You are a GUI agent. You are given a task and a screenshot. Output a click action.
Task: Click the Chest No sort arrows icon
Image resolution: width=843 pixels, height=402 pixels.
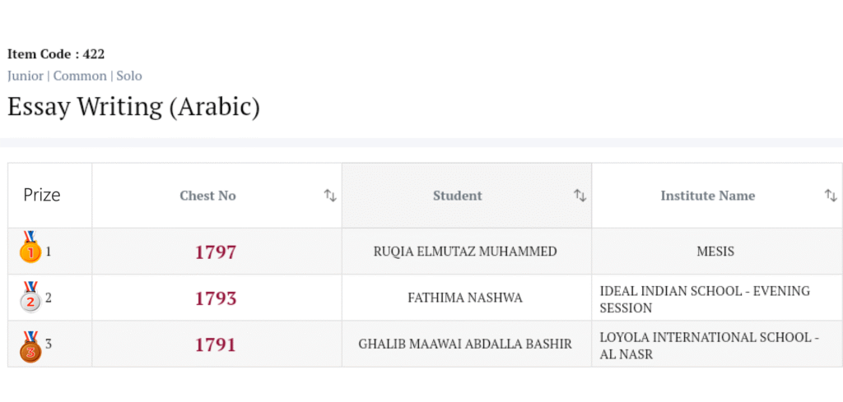[330, 196]
